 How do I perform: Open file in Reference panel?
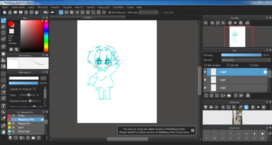pos(211,107)
